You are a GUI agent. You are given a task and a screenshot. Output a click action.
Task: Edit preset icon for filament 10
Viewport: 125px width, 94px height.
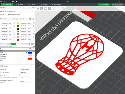point(34,34)
